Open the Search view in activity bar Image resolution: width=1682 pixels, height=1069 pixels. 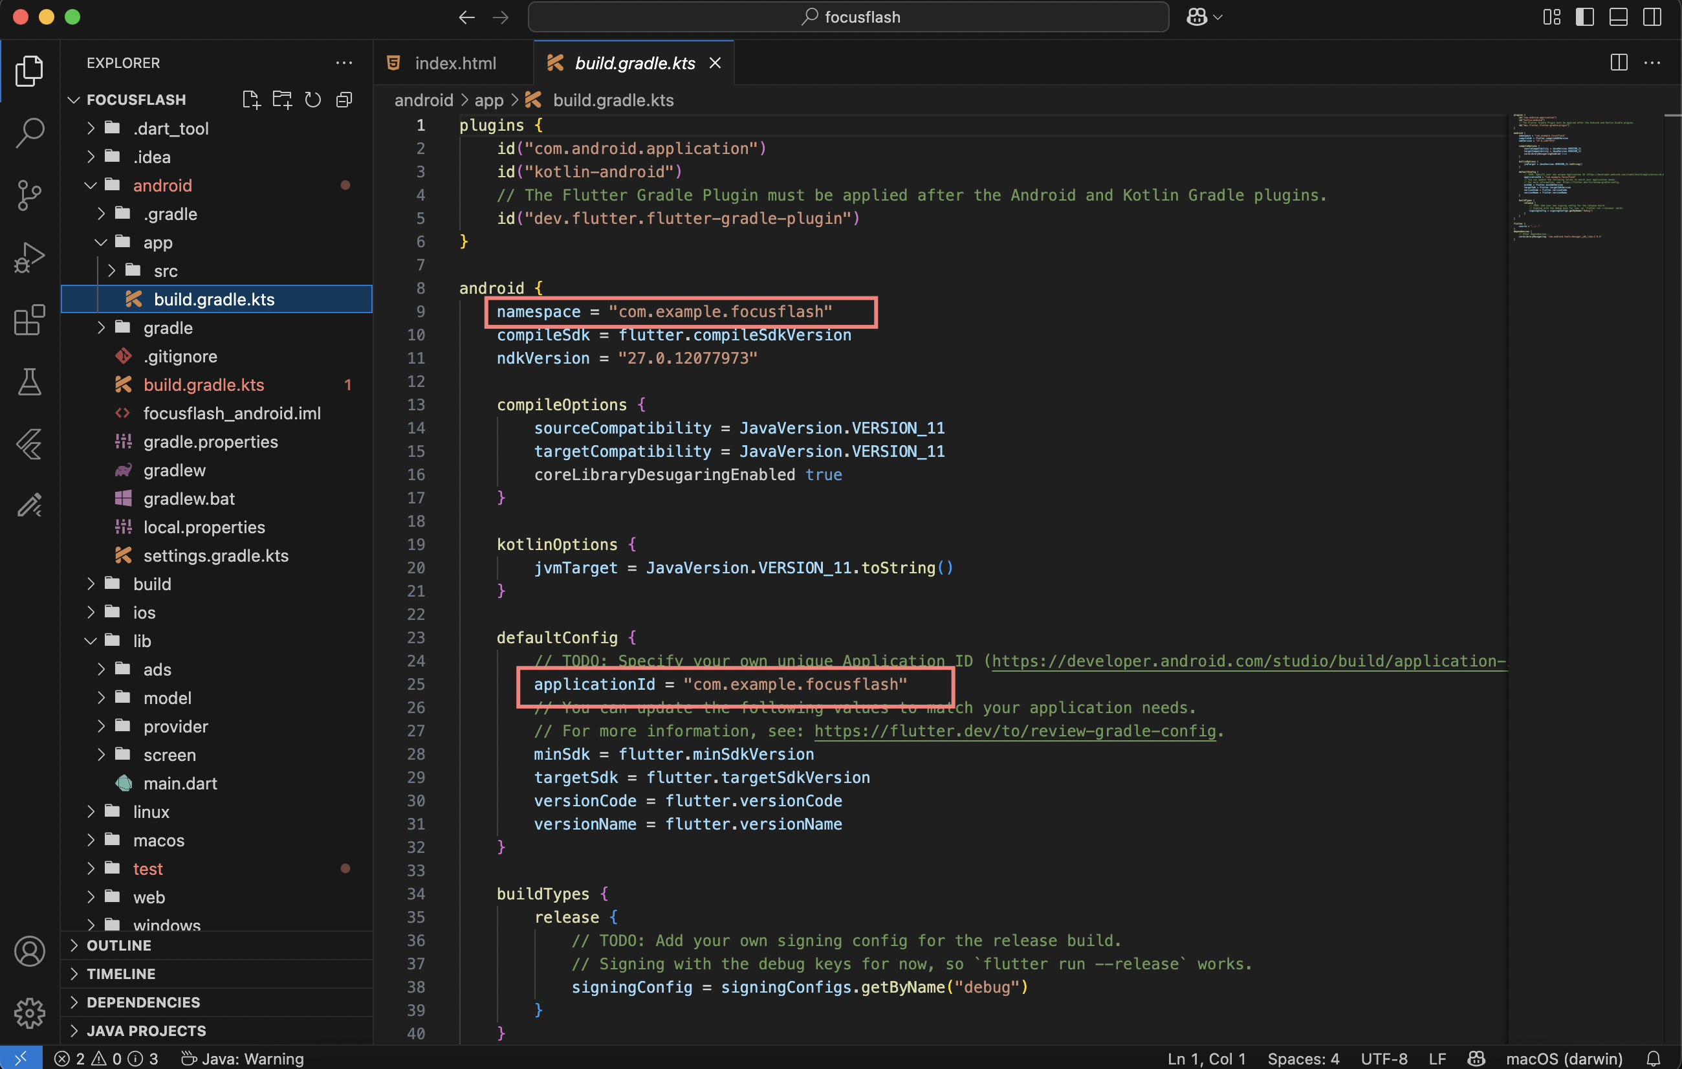[x=29, y=132]
